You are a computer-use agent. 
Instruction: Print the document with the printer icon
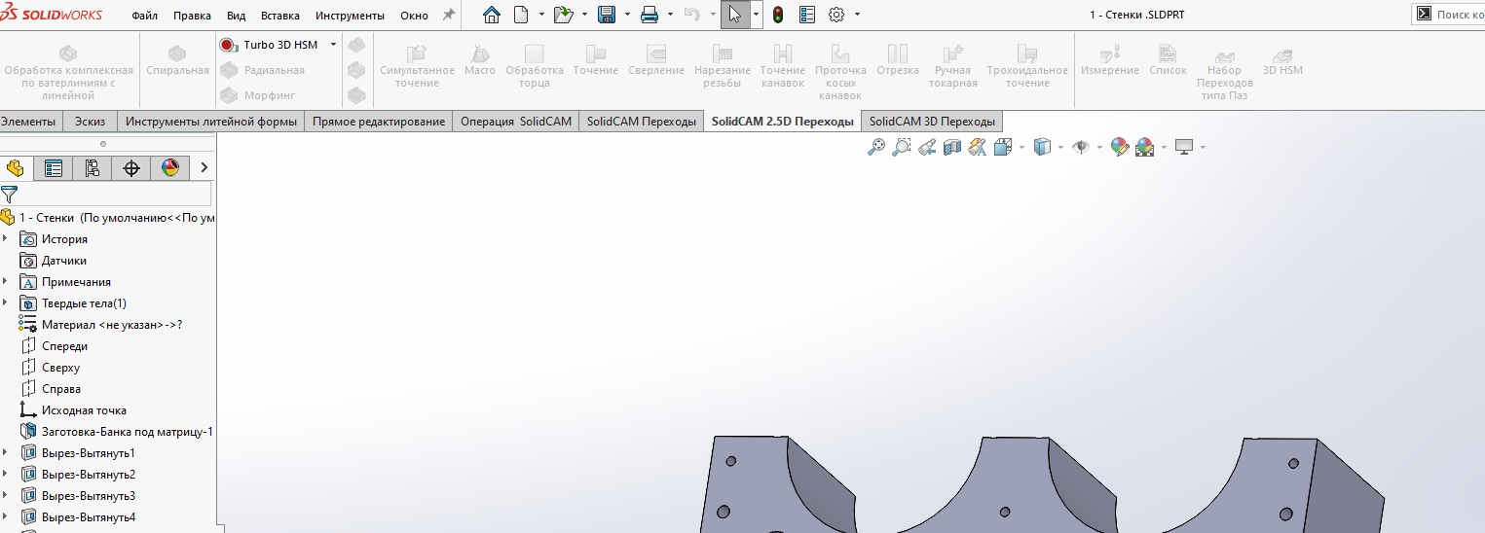[650, 15]
